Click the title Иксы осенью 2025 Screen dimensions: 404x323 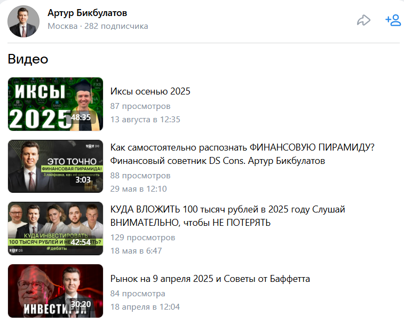[150, 91]
